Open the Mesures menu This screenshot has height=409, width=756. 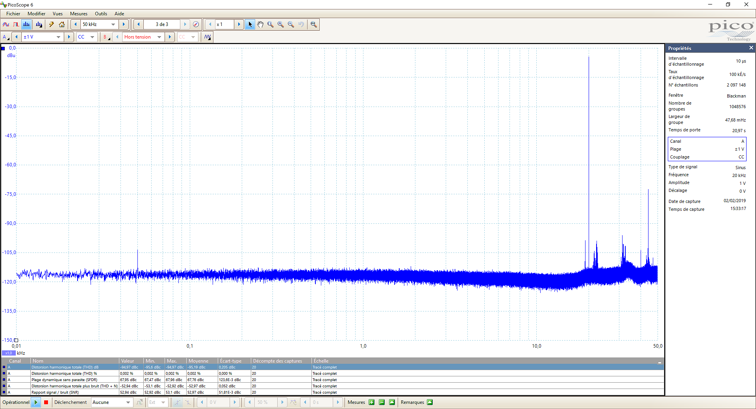79,13
